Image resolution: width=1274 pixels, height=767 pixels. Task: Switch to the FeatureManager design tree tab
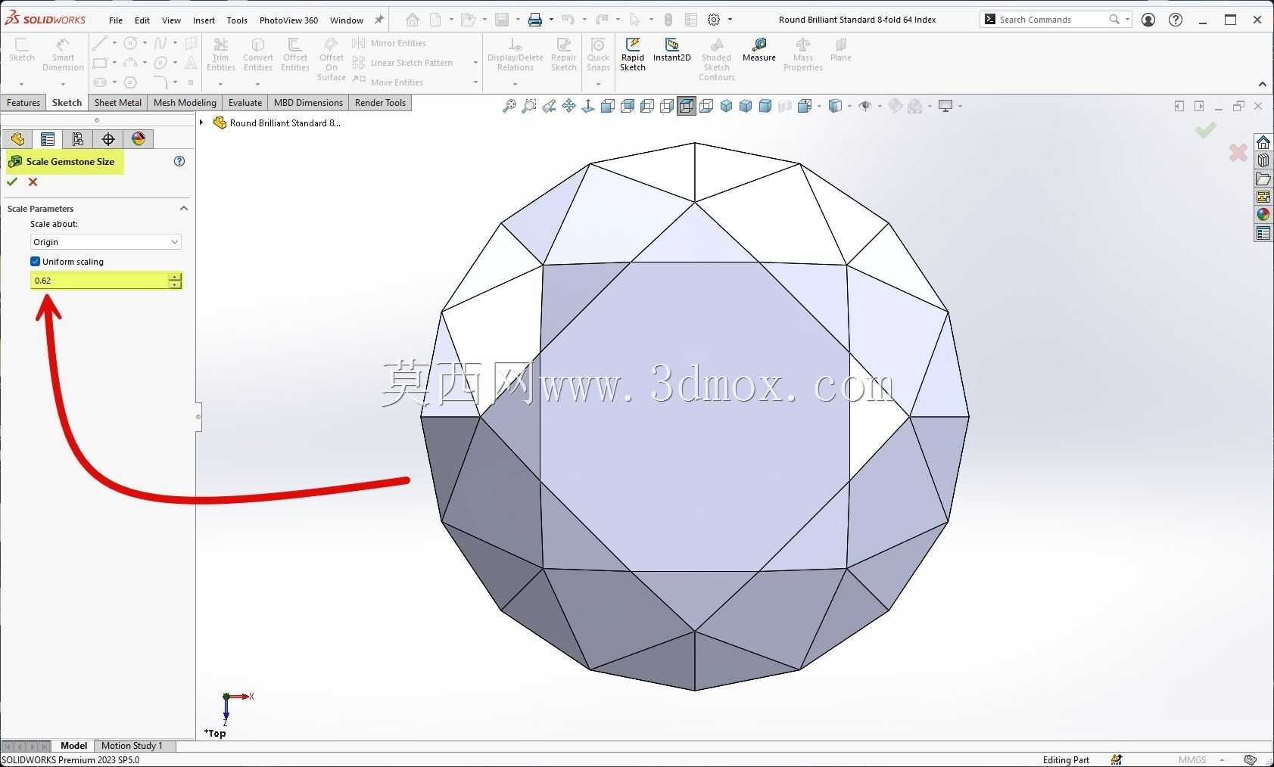point(17,139)
